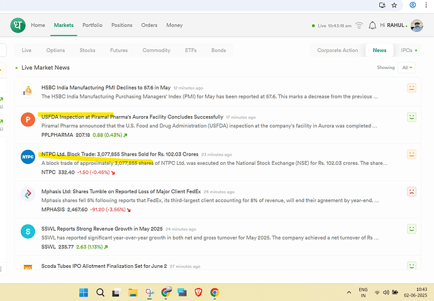Open NTPC Ltd. Block Trade headline
This screenshot has height=301, width=434.
pos(120,154)
